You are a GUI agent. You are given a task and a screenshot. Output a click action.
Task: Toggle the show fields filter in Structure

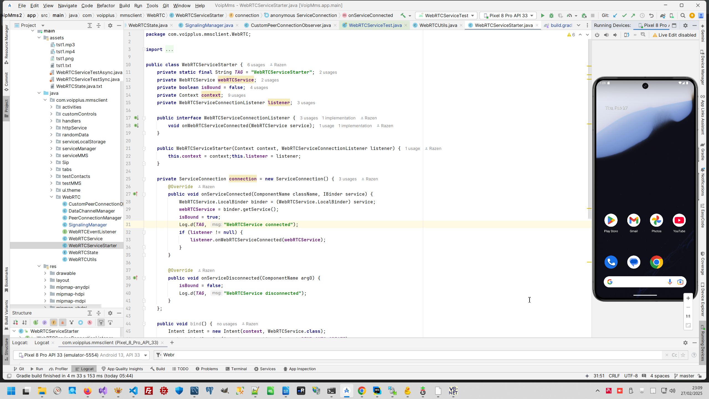click(53, 323)
